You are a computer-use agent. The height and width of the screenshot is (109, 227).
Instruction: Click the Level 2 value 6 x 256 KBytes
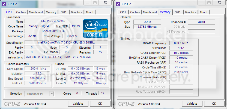[x=80, y=79]
